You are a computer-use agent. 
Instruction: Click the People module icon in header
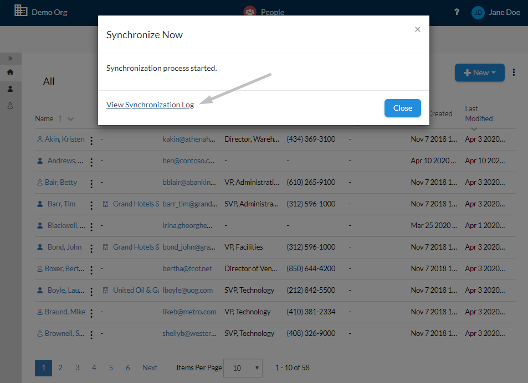click(x=249, y=12)
